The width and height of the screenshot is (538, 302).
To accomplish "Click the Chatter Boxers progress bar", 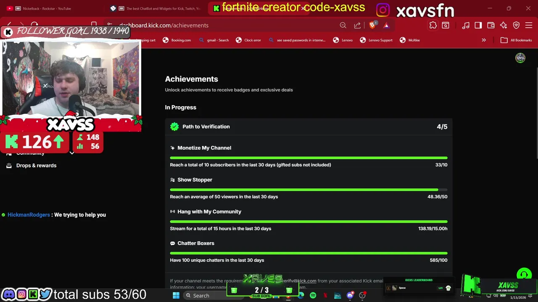I will click(309, 253).
